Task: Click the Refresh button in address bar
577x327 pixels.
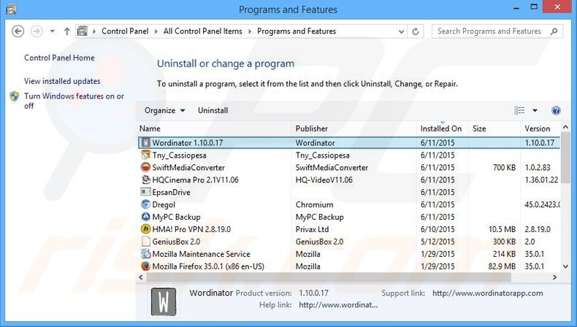Action: point(416,31)
